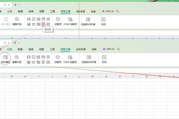The height and width of the screenshot is (119, 179).
Task: Click the search magnifier in upper window
Action: coord(118,11)
